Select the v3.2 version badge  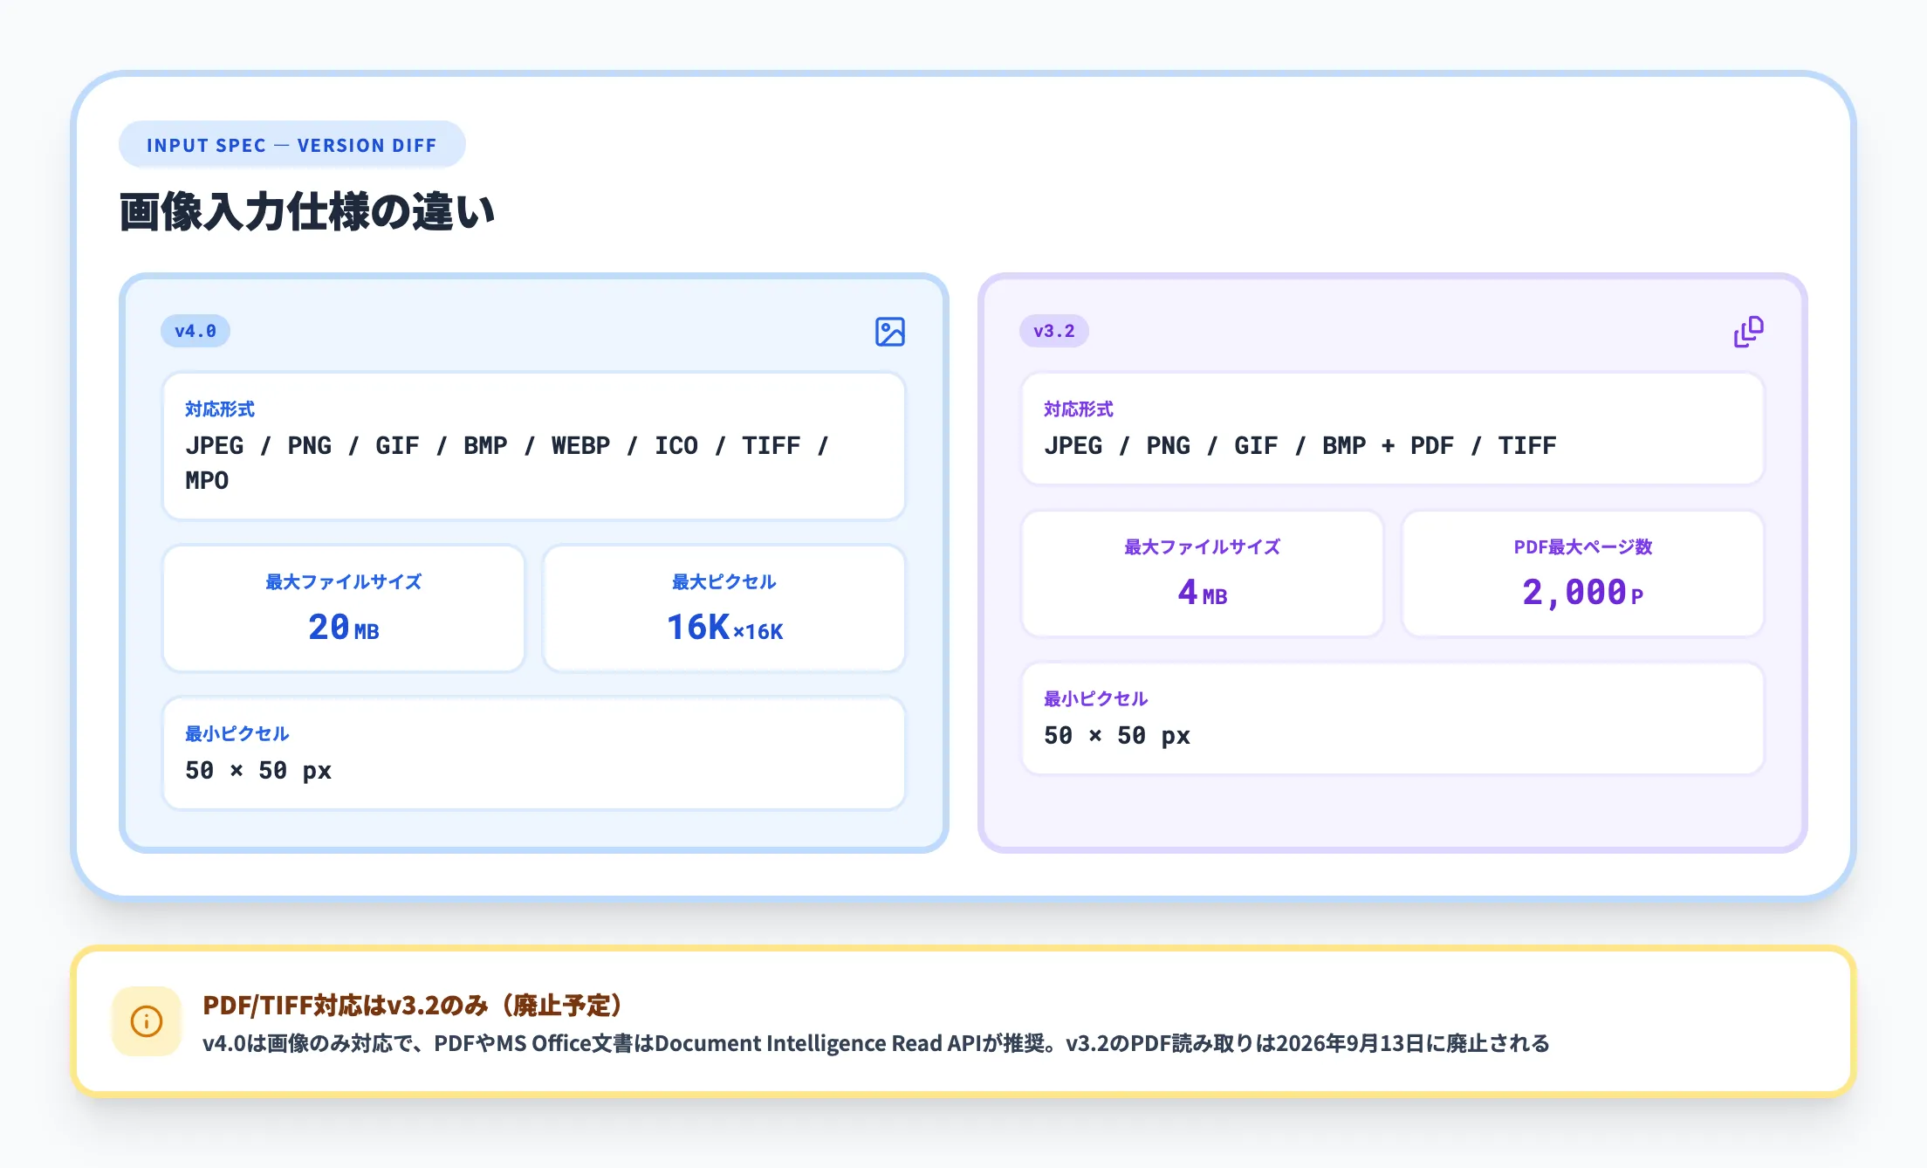pyautogui.click(x=1053, y=331)
